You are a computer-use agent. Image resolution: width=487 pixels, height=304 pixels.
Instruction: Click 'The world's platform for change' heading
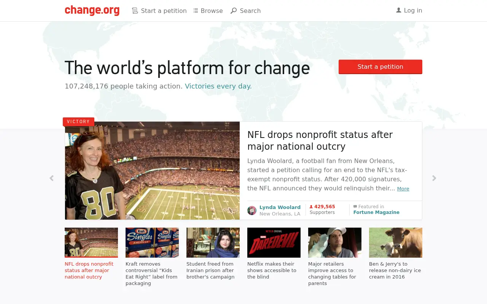[x=187, y=68]
